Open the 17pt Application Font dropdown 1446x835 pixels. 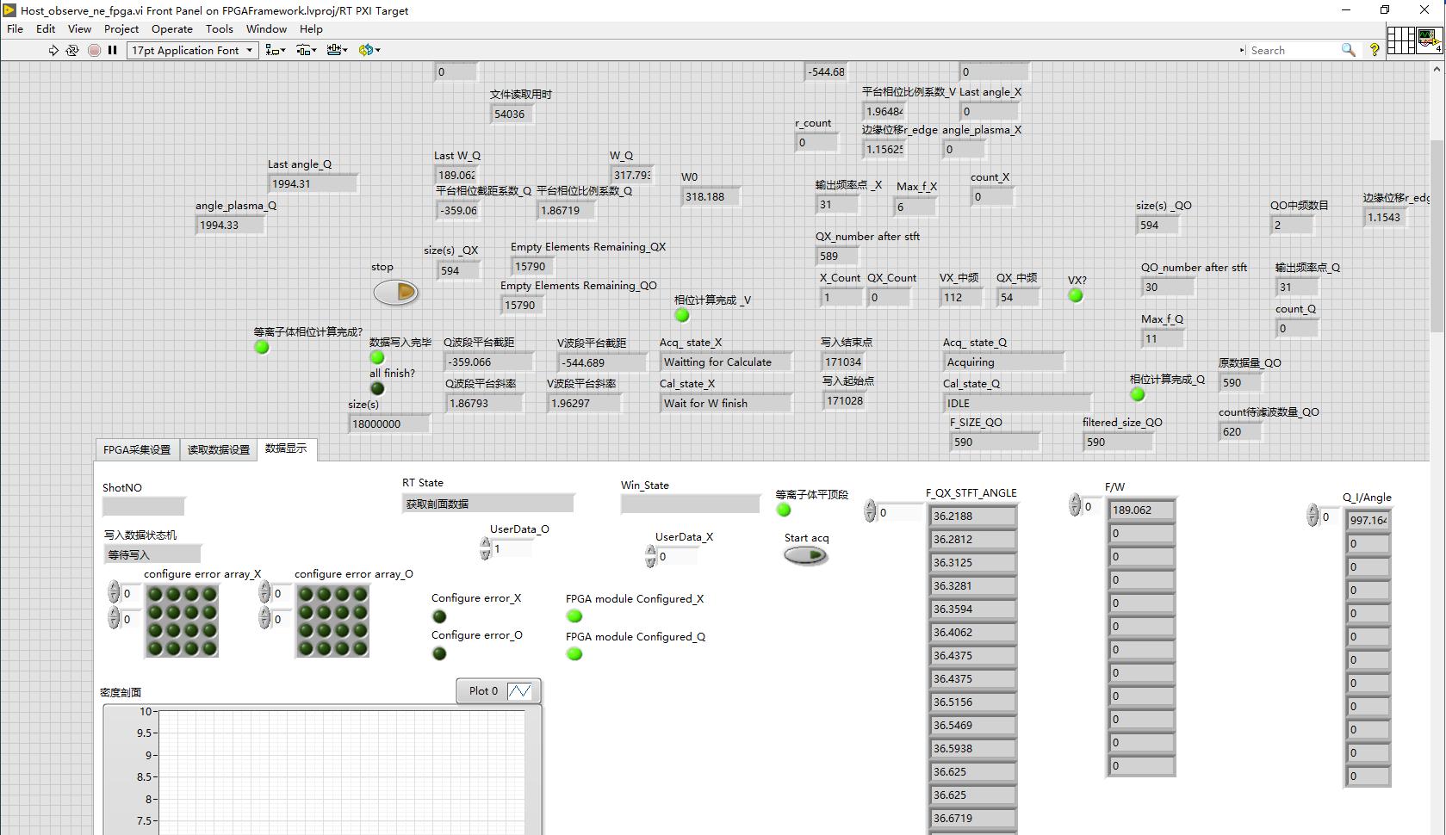pos(192,50)
